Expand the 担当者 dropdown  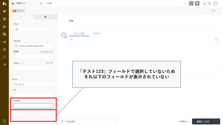pos(33,57)
